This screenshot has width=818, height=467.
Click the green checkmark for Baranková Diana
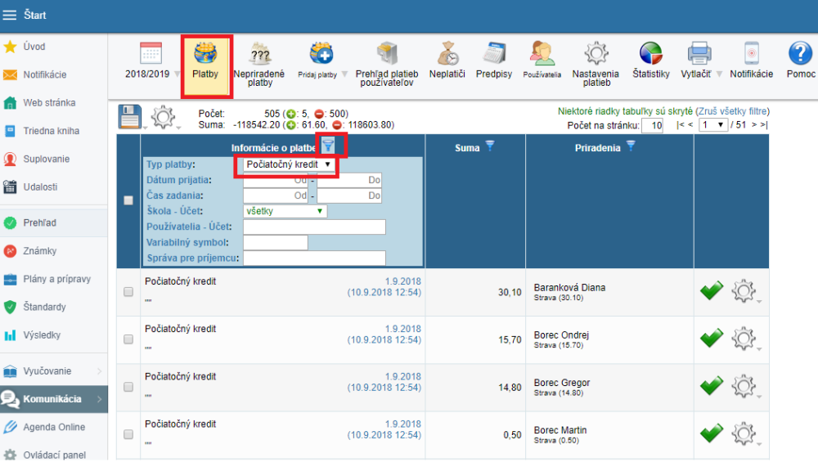712,290
